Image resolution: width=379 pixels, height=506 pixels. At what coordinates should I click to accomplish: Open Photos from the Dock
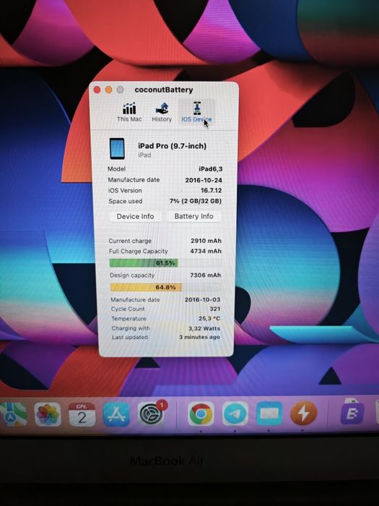(48, 414)
